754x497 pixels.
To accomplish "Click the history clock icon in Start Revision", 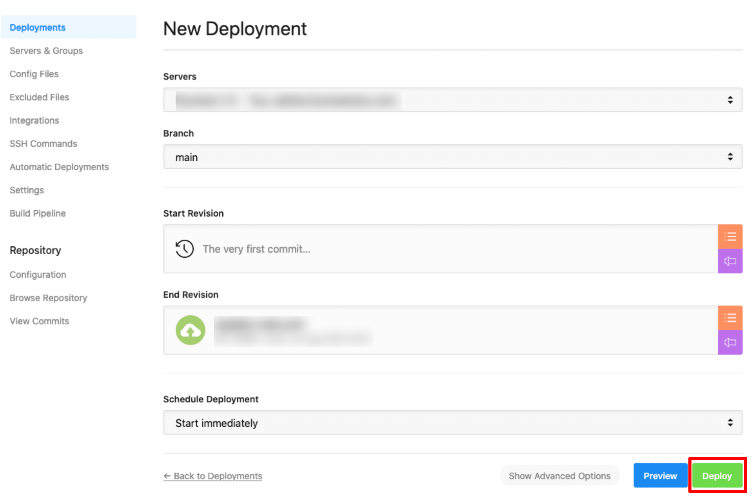I will coord(184,249).
